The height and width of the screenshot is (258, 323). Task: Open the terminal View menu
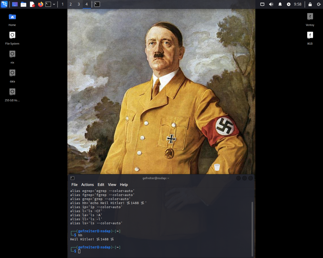click(112, 185)
